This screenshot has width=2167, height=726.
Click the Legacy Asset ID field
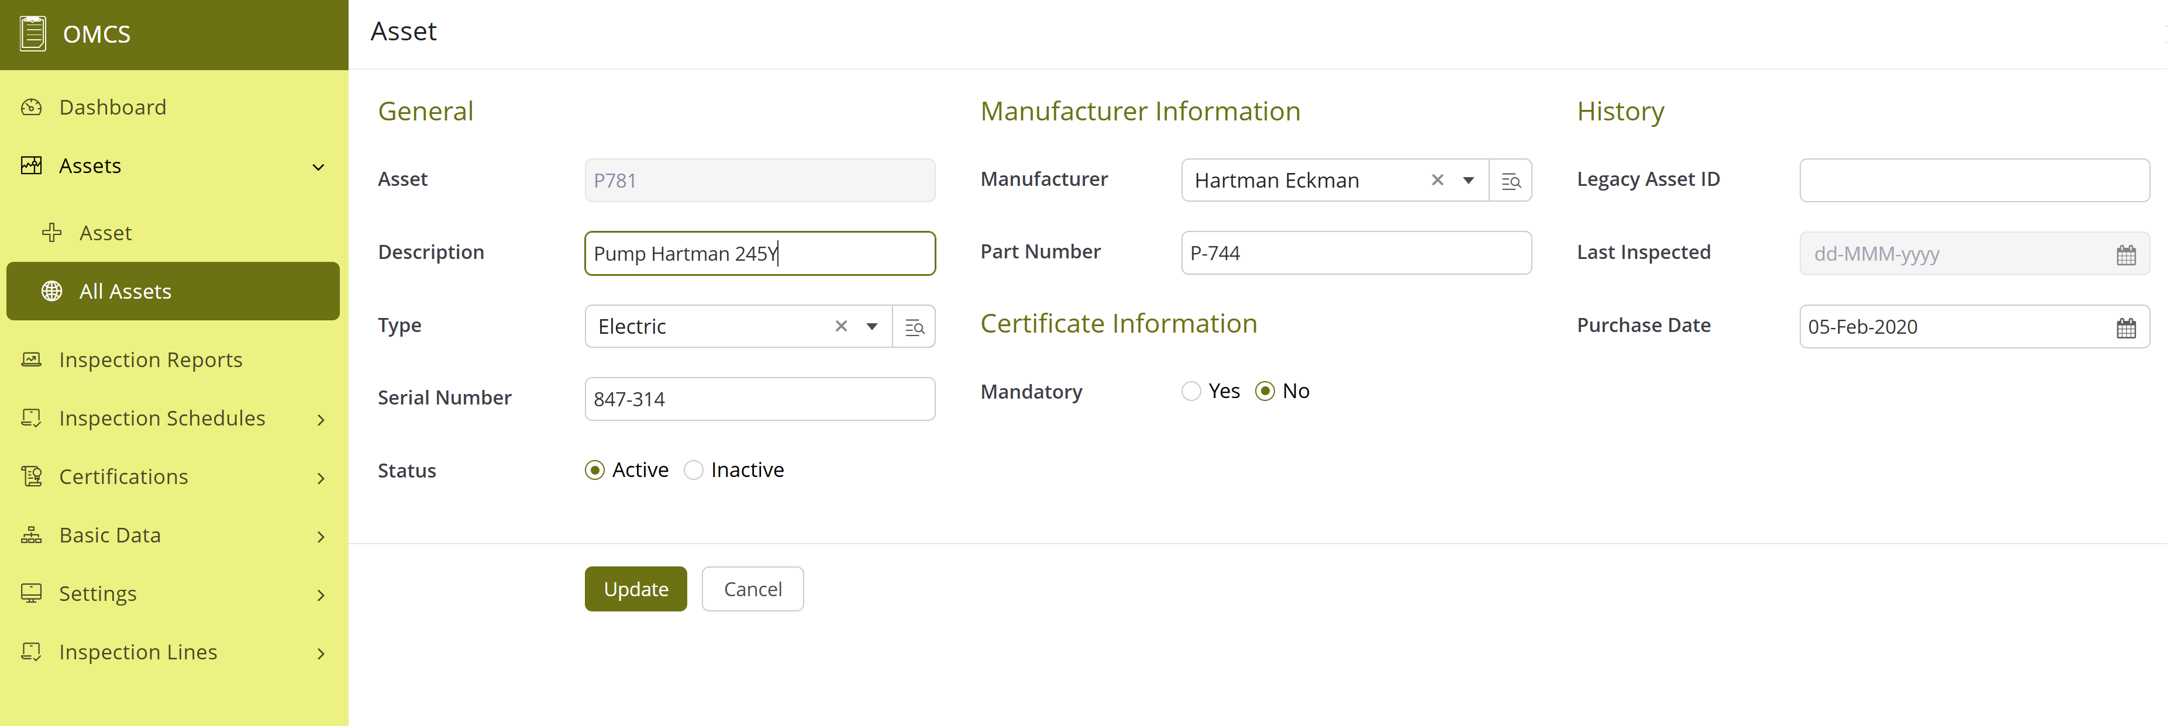point(1973,181)
